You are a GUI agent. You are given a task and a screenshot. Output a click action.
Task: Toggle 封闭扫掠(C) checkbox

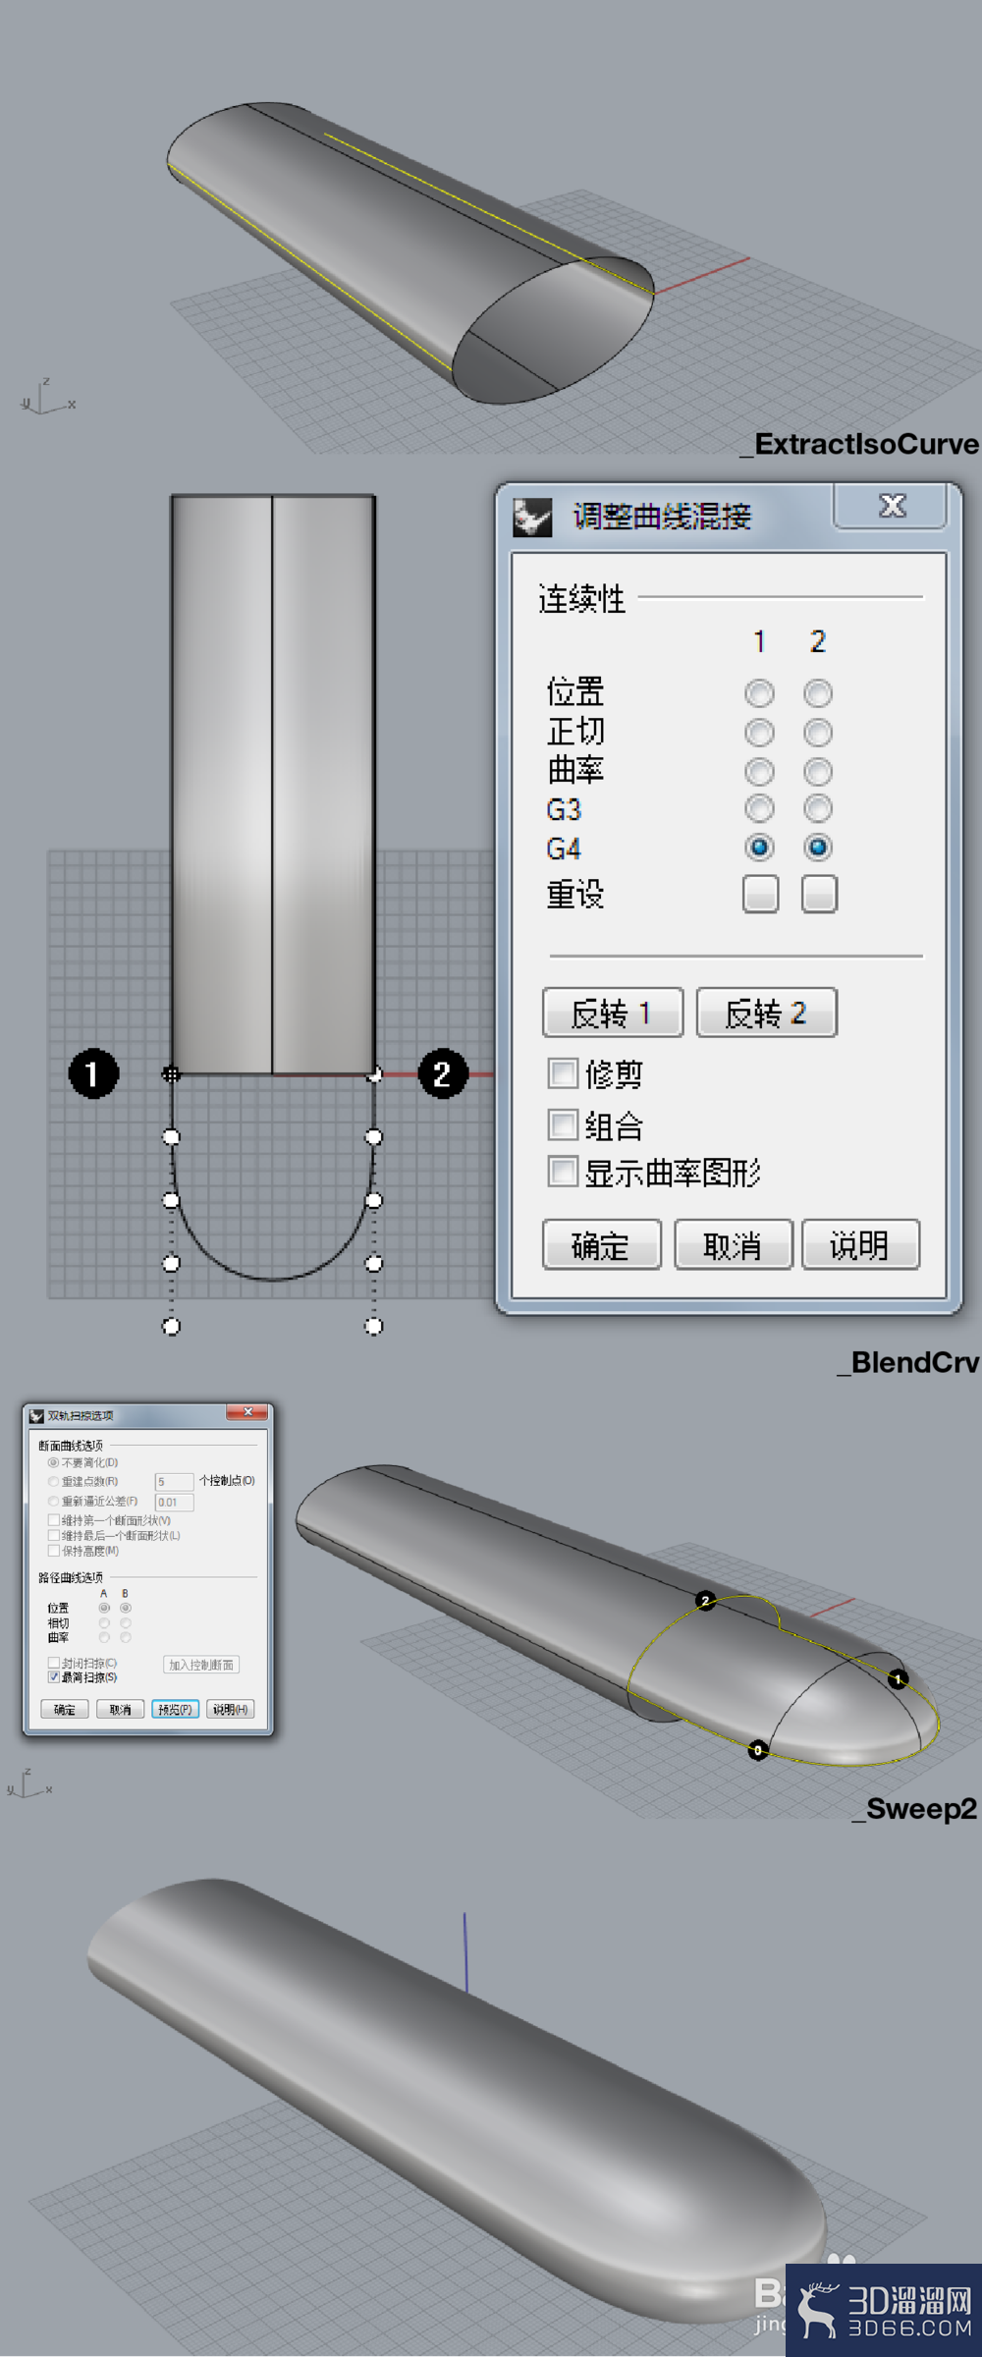(54, 1663)
